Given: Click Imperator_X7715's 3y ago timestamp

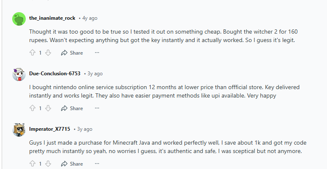Looking at the screenshot, I should tap(84, 129).
